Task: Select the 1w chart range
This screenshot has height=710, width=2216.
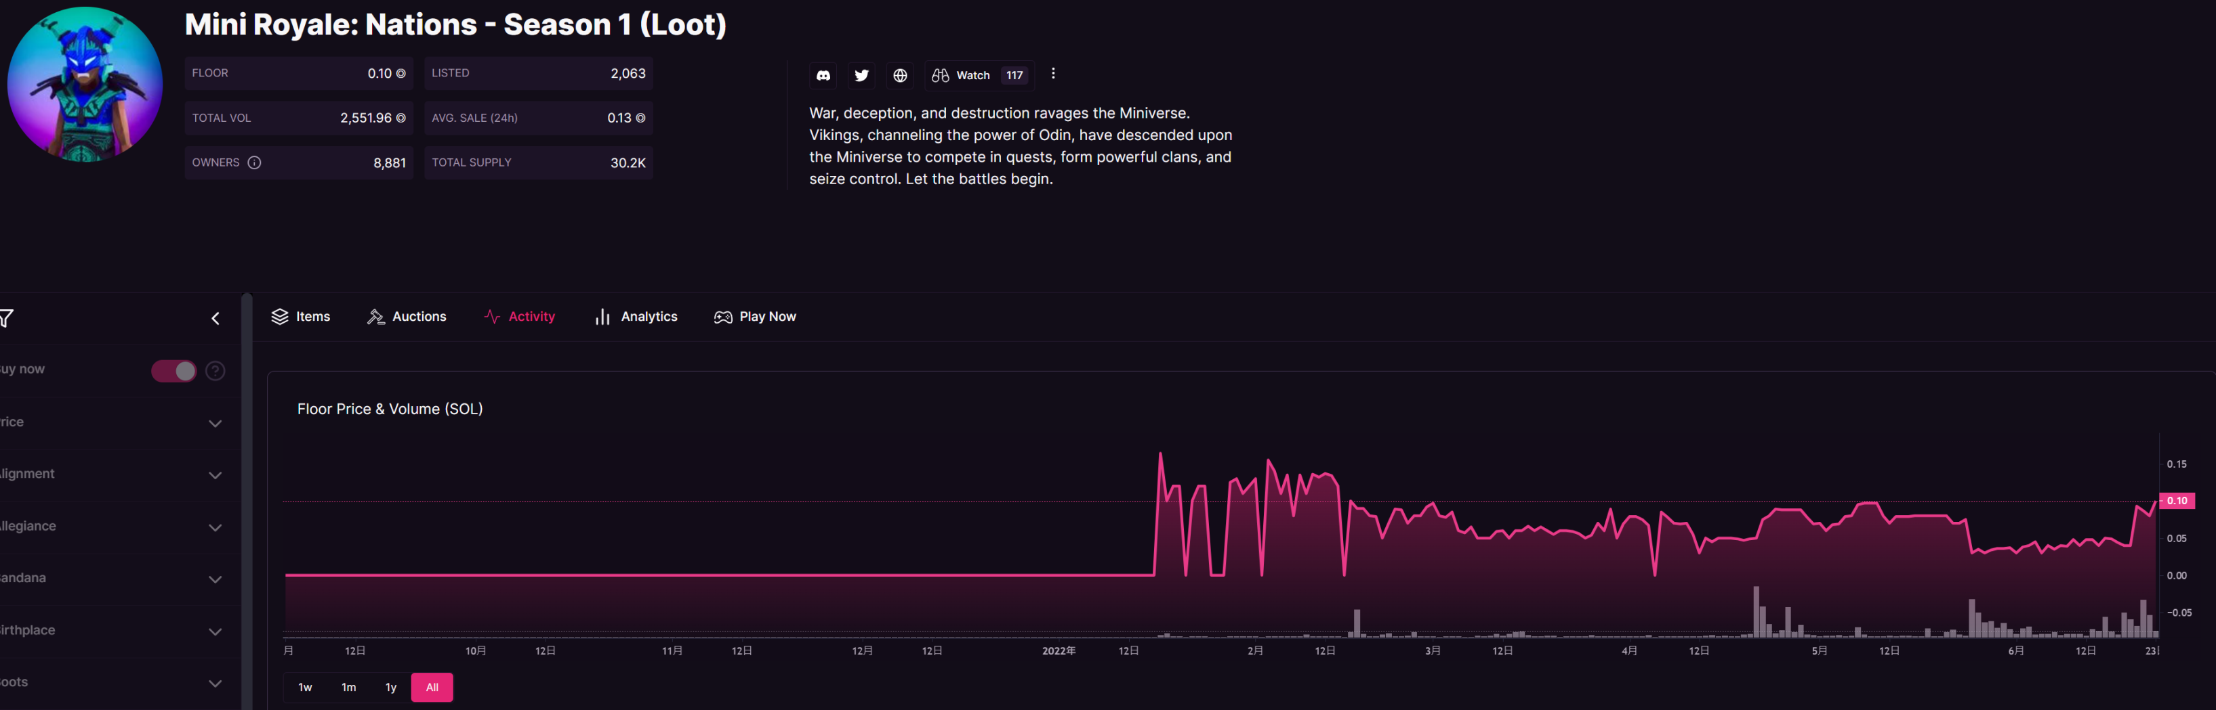Action: pos(306,687)
